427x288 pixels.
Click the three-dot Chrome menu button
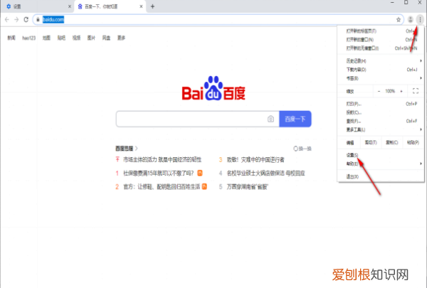420,20
